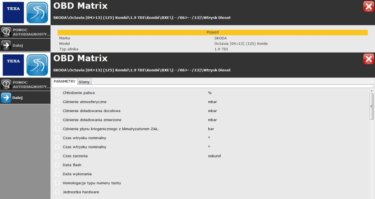Click the blue road icon in the upper window
375x199 pixels.
tap(37, 12)
